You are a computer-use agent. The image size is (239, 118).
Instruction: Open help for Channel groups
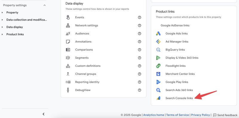(x=140, y=74)
